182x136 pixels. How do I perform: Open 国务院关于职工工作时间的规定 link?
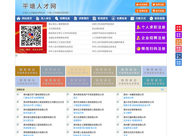(x=63, y=33)
